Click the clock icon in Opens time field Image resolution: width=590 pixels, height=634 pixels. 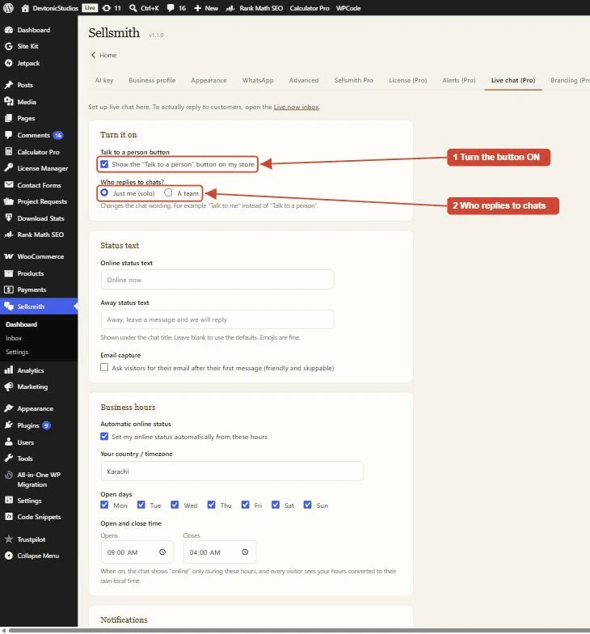[162, 552]
